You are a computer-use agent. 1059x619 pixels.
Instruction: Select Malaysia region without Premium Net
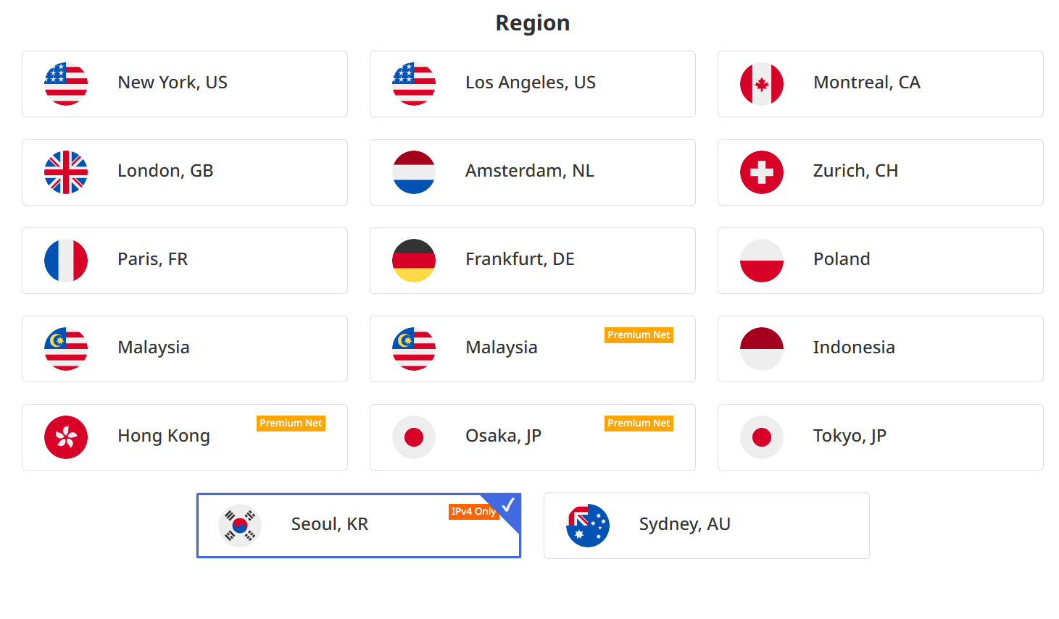coord(185,349)
